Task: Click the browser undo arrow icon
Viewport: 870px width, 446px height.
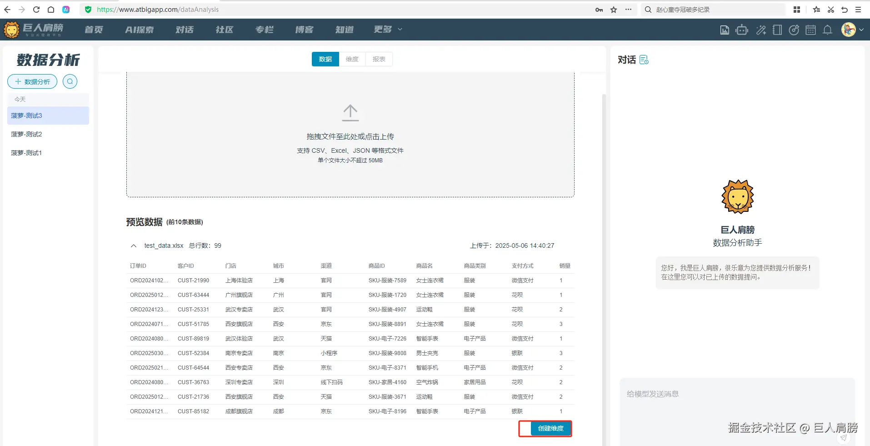Action: (845, 10)
